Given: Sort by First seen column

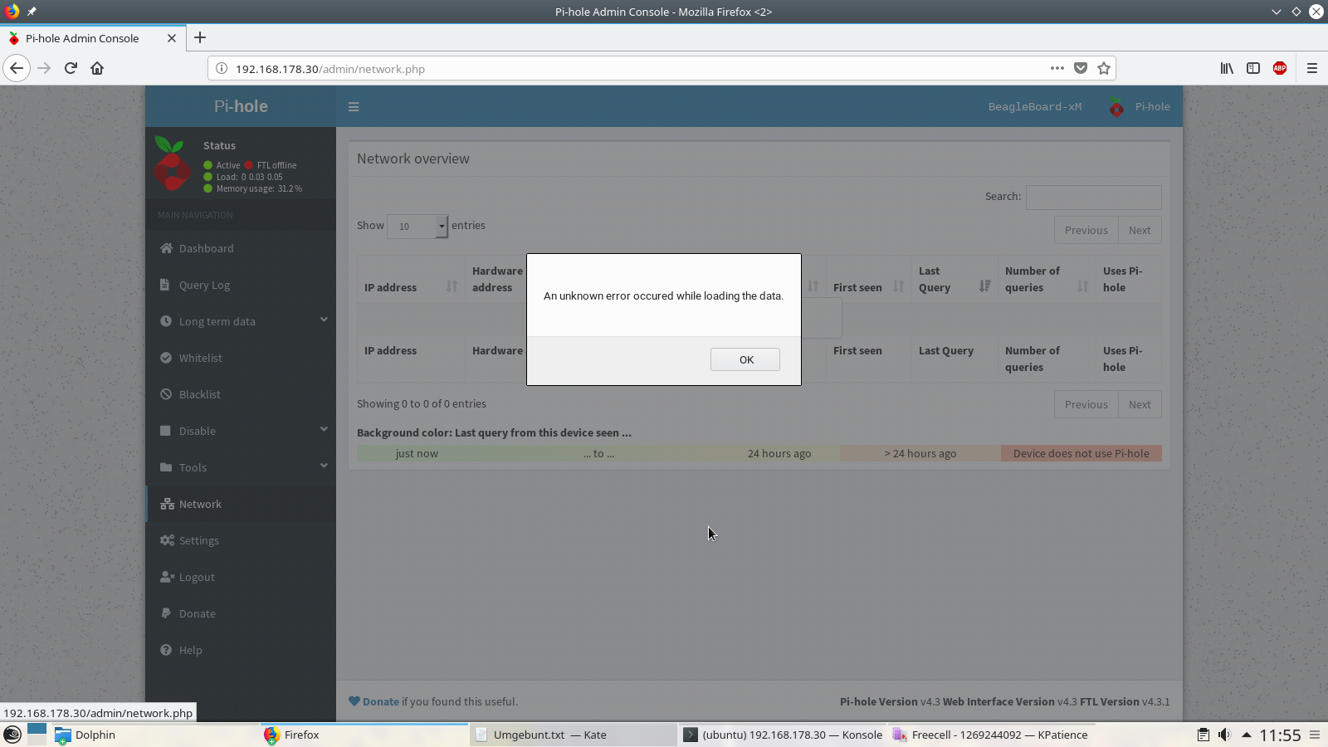Looking at the screenshot, I should tap(869, 280).
